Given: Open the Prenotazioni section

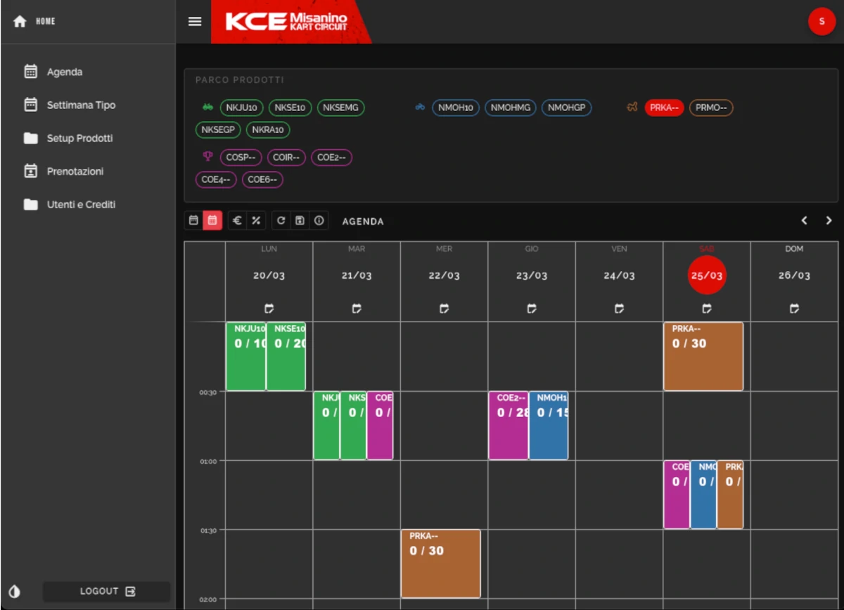Looking at the screenshot, I should pos(75,171).
